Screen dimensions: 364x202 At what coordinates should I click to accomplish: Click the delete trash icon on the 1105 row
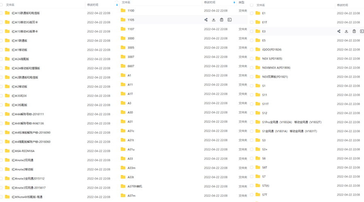[x=222, y=20]
